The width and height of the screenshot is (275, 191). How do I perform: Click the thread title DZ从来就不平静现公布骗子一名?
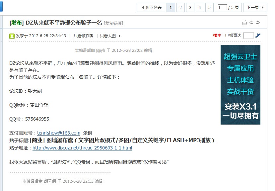pyautogui.click(x=64, y=23)
